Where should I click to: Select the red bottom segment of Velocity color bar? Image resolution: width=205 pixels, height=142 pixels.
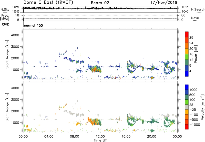click(x=187, y=127)
